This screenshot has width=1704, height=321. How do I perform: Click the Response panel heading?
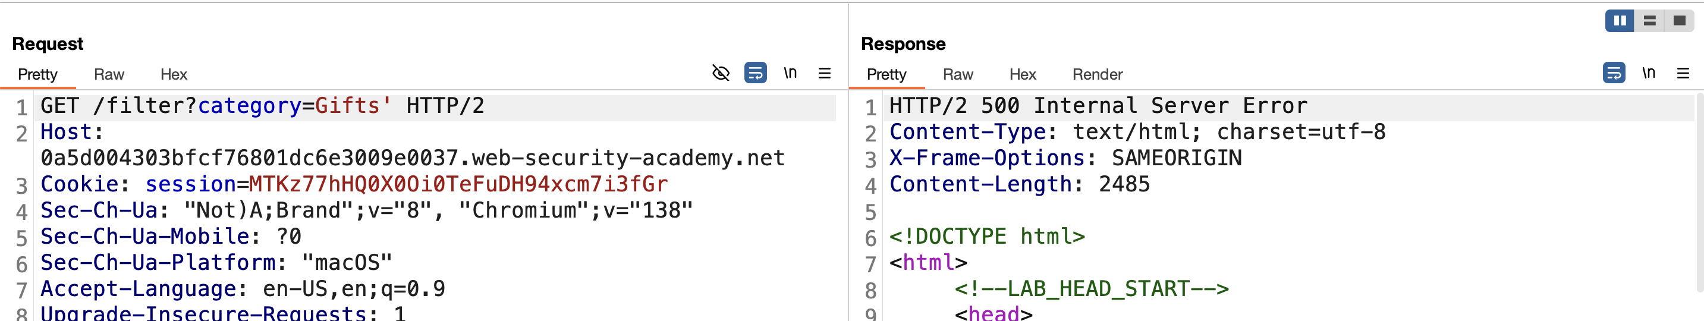pos(903,43)
